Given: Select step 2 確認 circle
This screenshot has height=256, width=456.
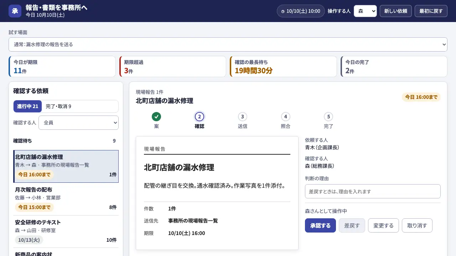Looking at the screenshot, I should 199,117.
